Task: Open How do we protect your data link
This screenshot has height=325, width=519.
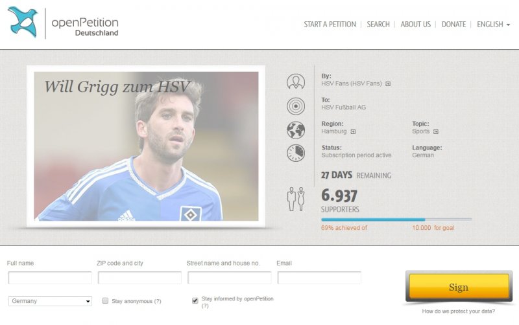Action: (x=459, y=311)
